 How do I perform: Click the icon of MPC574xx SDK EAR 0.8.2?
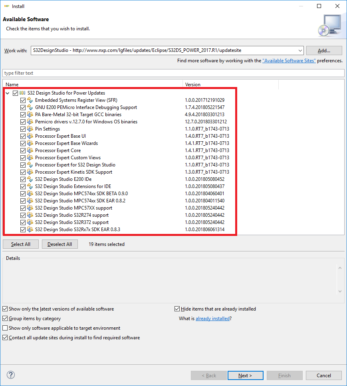[30, 201]
